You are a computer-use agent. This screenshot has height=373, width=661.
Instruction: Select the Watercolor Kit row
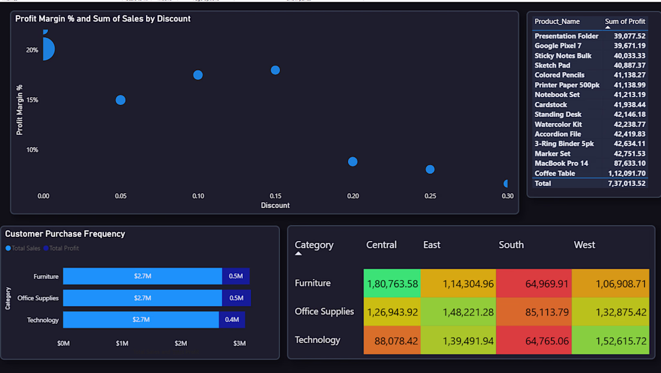(x=589, y=125)
